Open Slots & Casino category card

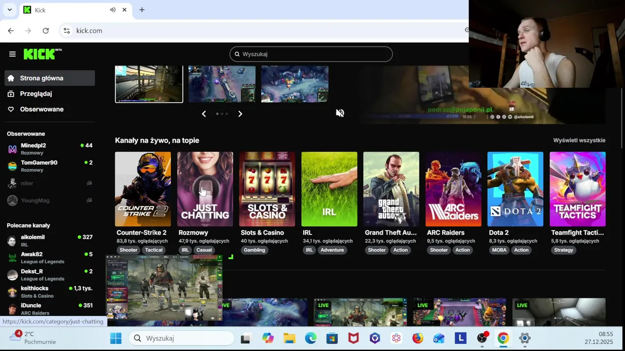point(267,189)
